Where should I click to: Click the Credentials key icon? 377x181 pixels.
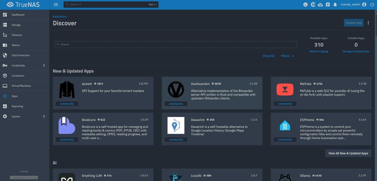click(5, 65)
